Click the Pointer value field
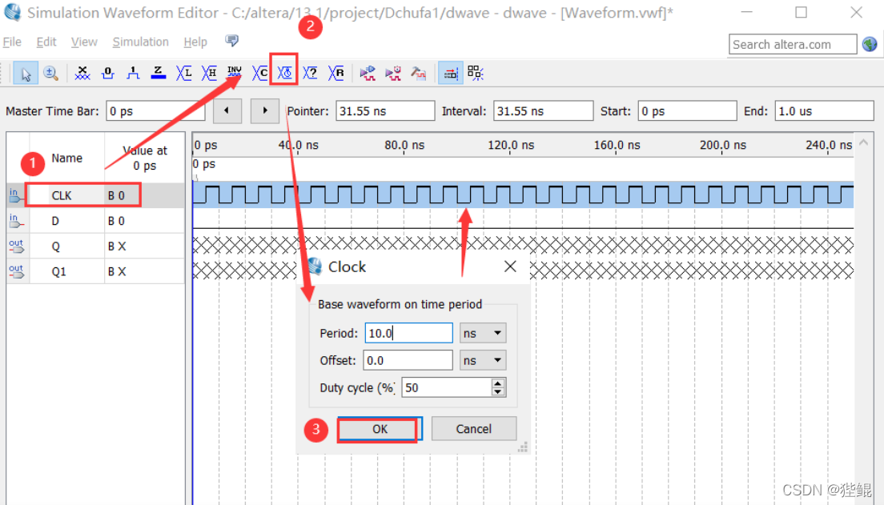This screenshot has width=884, height=505. (x=386, y=111)
